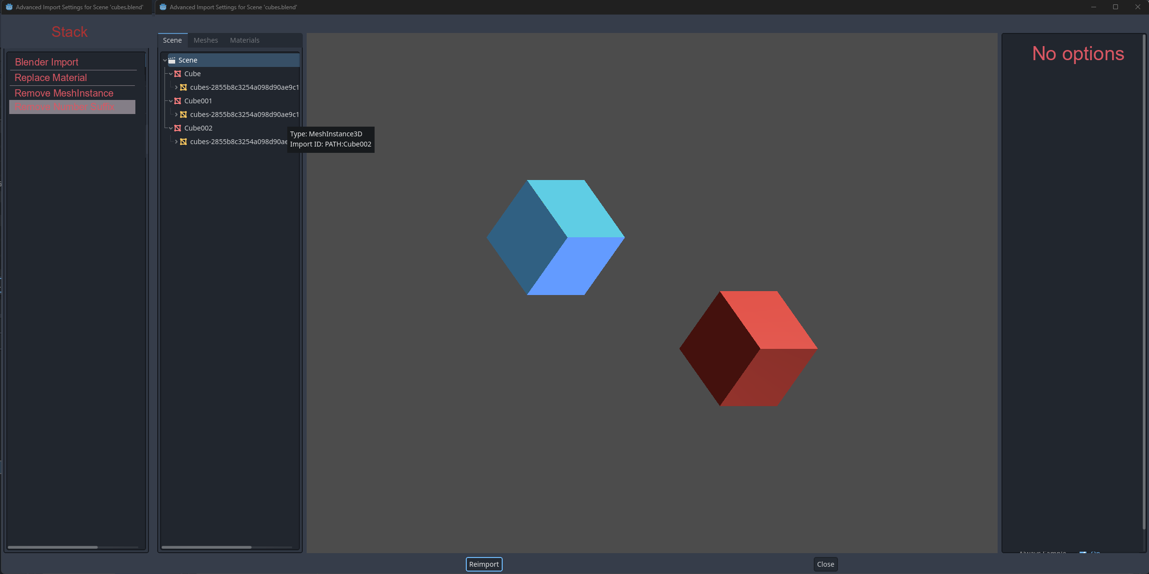Click yellow mesh icon under Cube001 node
Screen dimensions: 1149x574
point(183,115)
